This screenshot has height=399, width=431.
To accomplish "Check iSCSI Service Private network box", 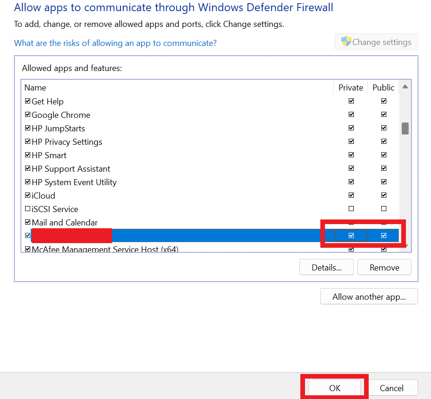I will click(x=351, y=209).
